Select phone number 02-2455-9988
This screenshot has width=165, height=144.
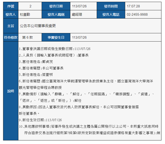[137, 14]
